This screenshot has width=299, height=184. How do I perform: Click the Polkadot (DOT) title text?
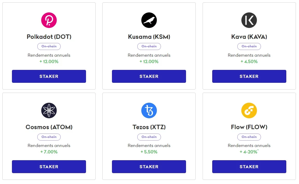[x=49, y=37]
